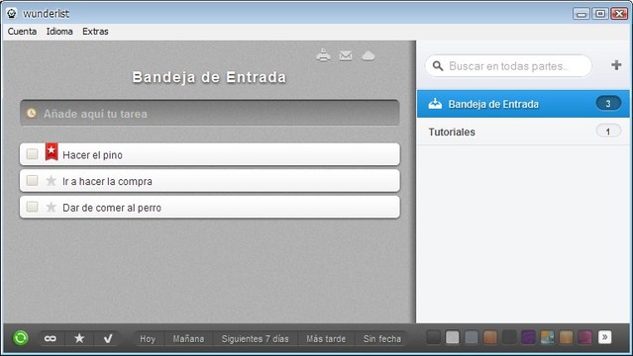Check off Dar de comer al perro
Viewport: 633px width, 356px height.
32,207
